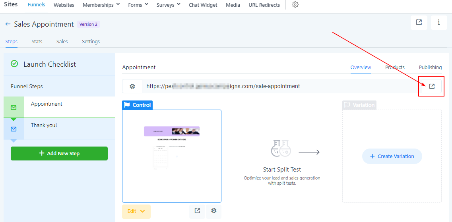Expand the Memberships menu
452x222 pixels.
[x=101, y=5]
